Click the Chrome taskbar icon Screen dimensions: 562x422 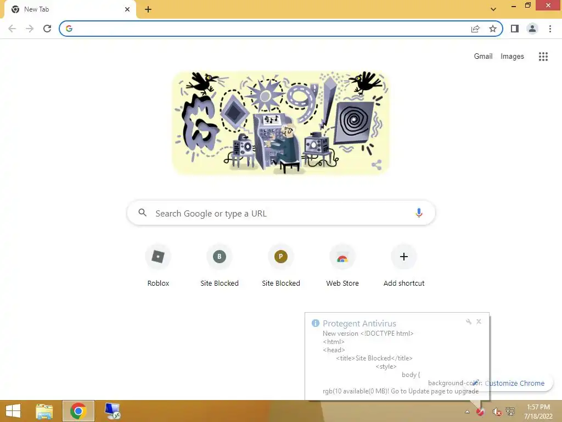pyautogui.click(x=78, y=411)
